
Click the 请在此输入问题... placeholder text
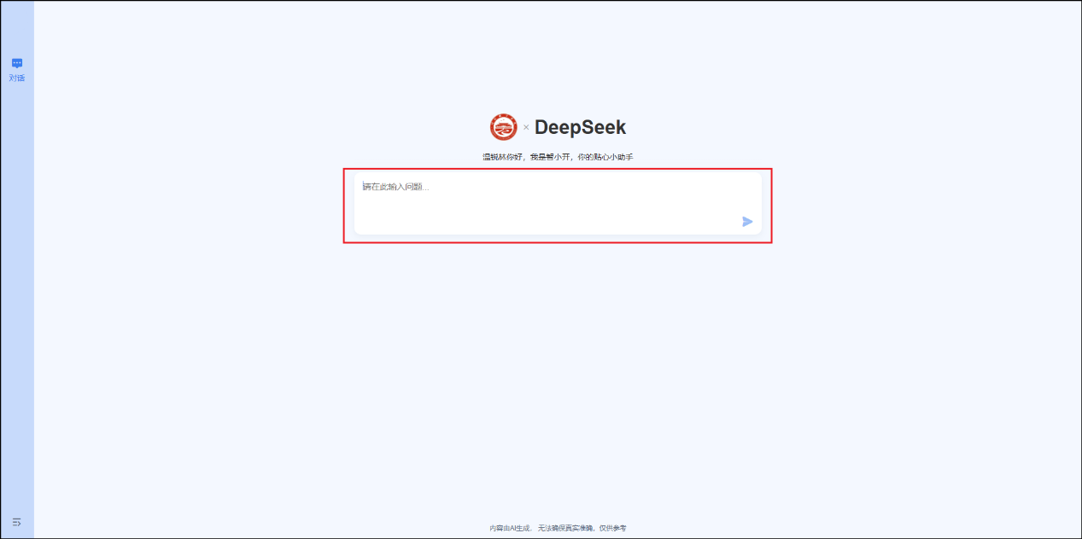395,187
